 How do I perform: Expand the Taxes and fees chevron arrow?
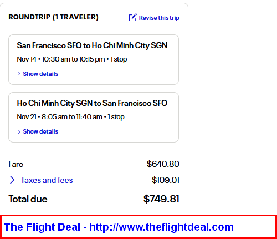12,180
